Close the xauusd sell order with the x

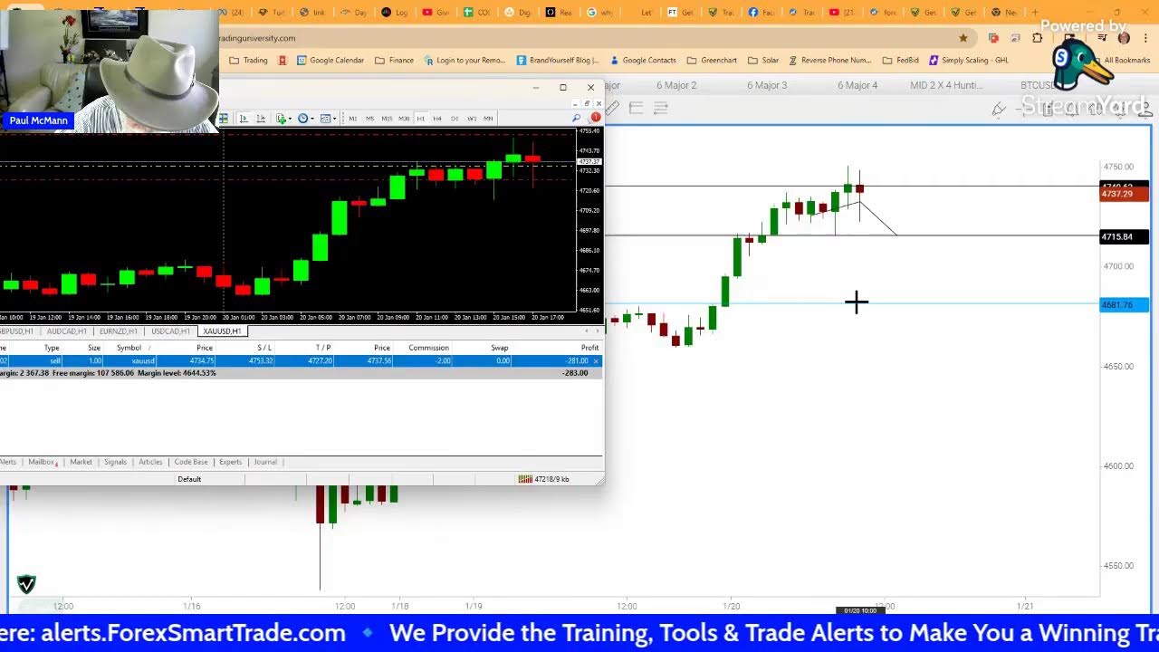click(x=596, y=361)
